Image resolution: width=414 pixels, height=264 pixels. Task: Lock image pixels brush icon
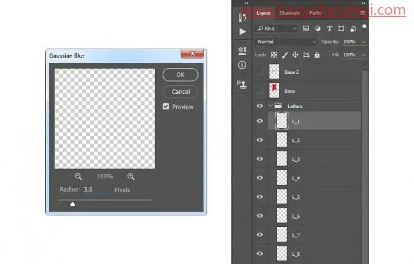(285, 55)
